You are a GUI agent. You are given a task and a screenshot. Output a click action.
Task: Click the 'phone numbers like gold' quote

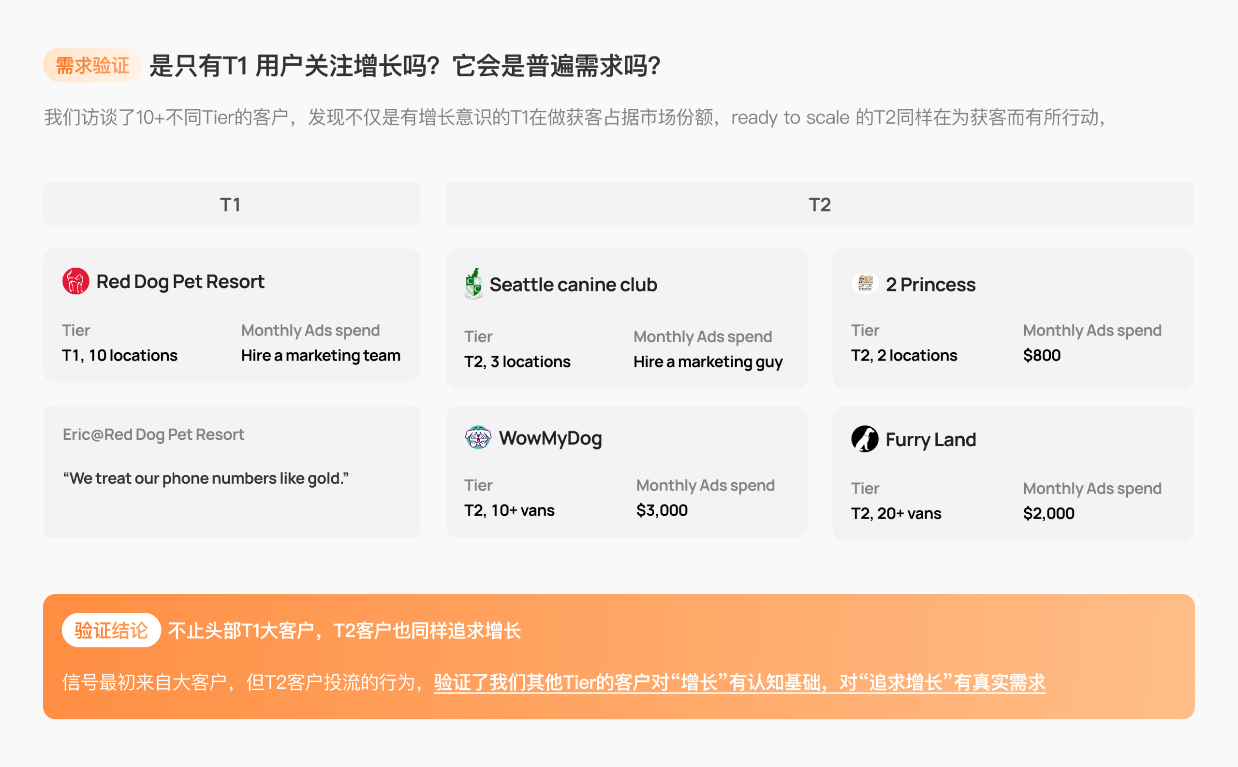pos(206,478)
